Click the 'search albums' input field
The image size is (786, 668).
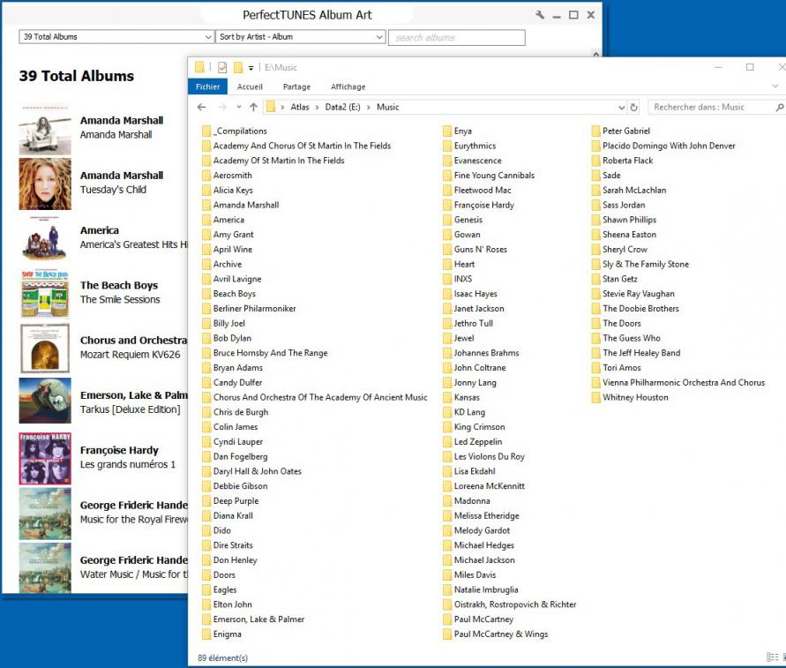(x=457, y=37)
